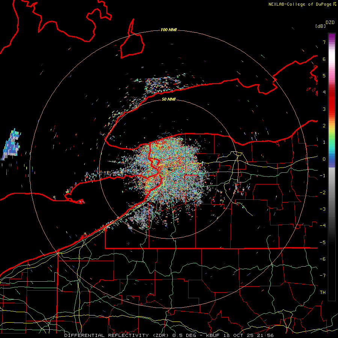Click the 50 NMI range ring label
The height and width of the screenshot is (338, 338).
click(x=169, y=99)
